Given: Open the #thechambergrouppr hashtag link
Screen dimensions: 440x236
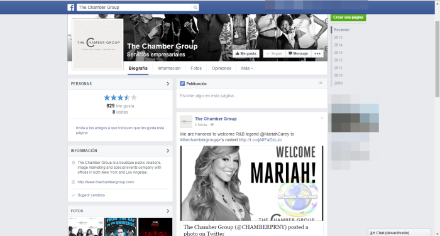Looking at the screenshot, I should 201,139.
